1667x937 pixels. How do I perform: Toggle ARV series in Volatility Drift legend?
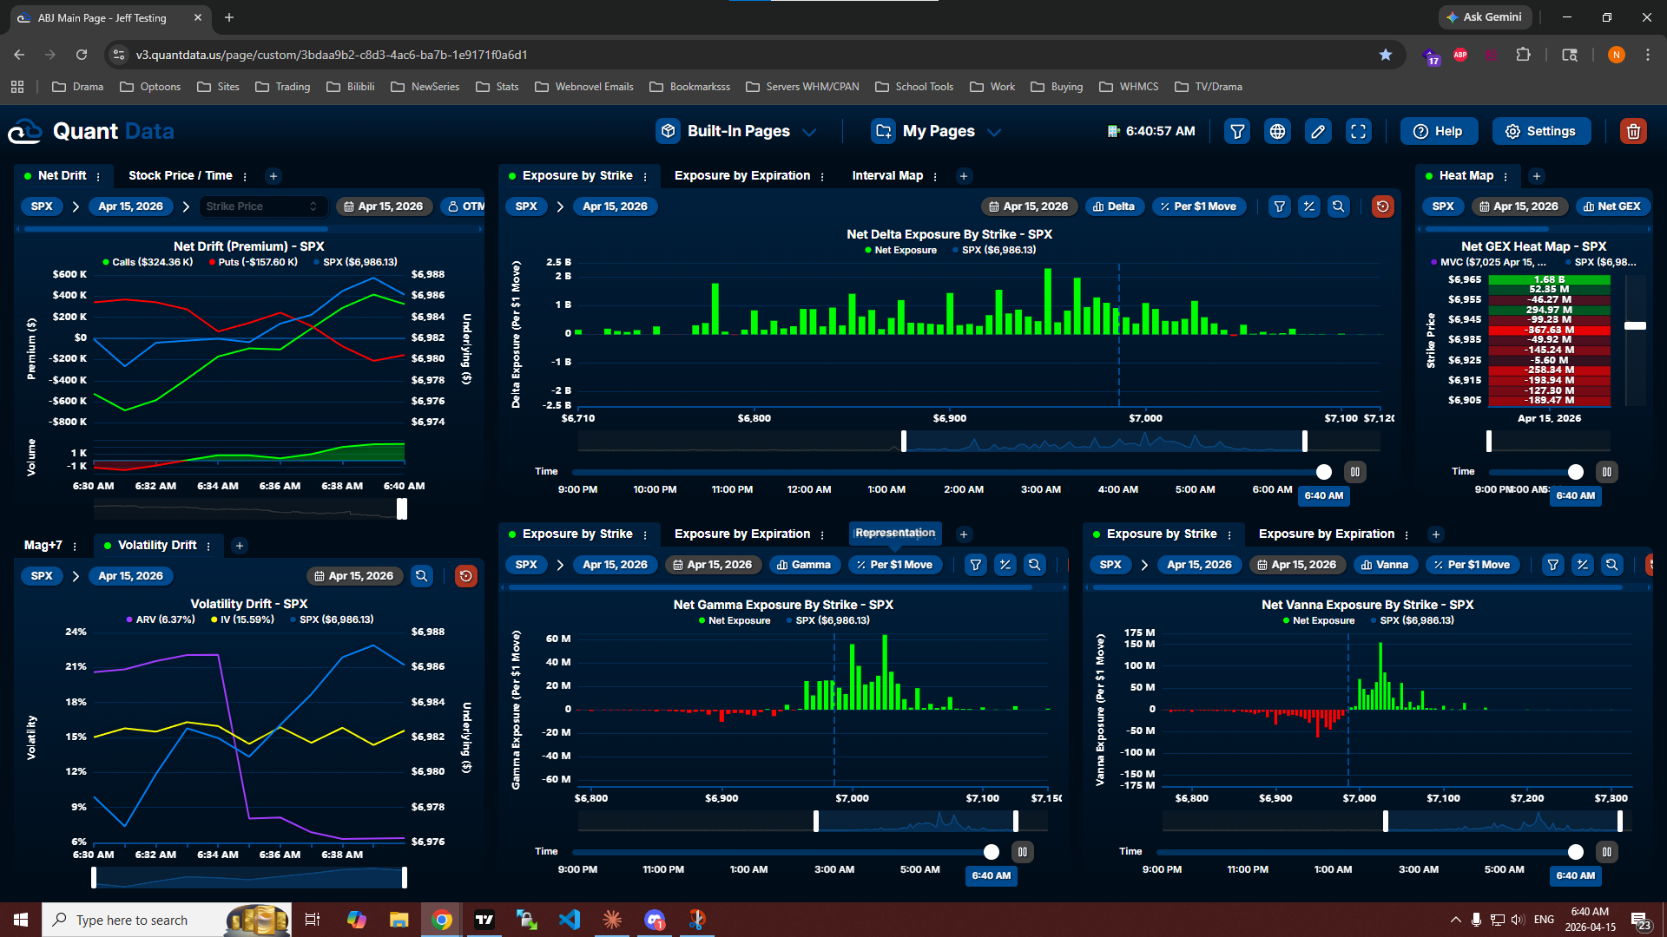161,619
